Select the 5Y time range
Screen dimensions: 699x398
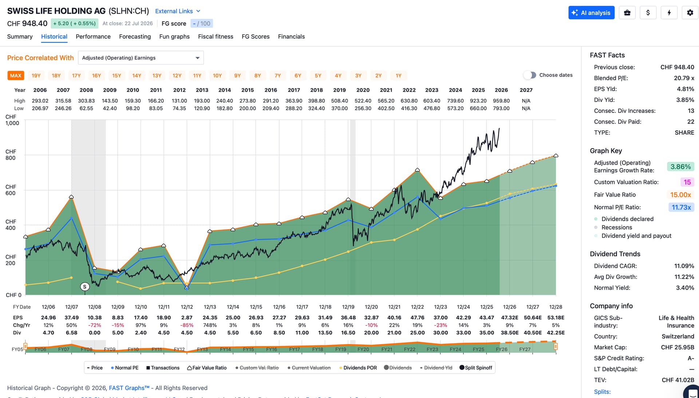click(318, 76)
